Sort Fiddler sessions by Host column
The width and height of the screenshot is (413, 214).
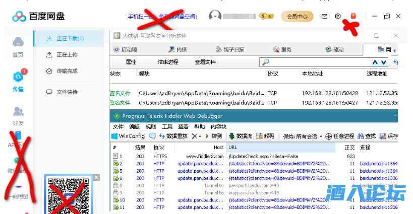[219, 148]
